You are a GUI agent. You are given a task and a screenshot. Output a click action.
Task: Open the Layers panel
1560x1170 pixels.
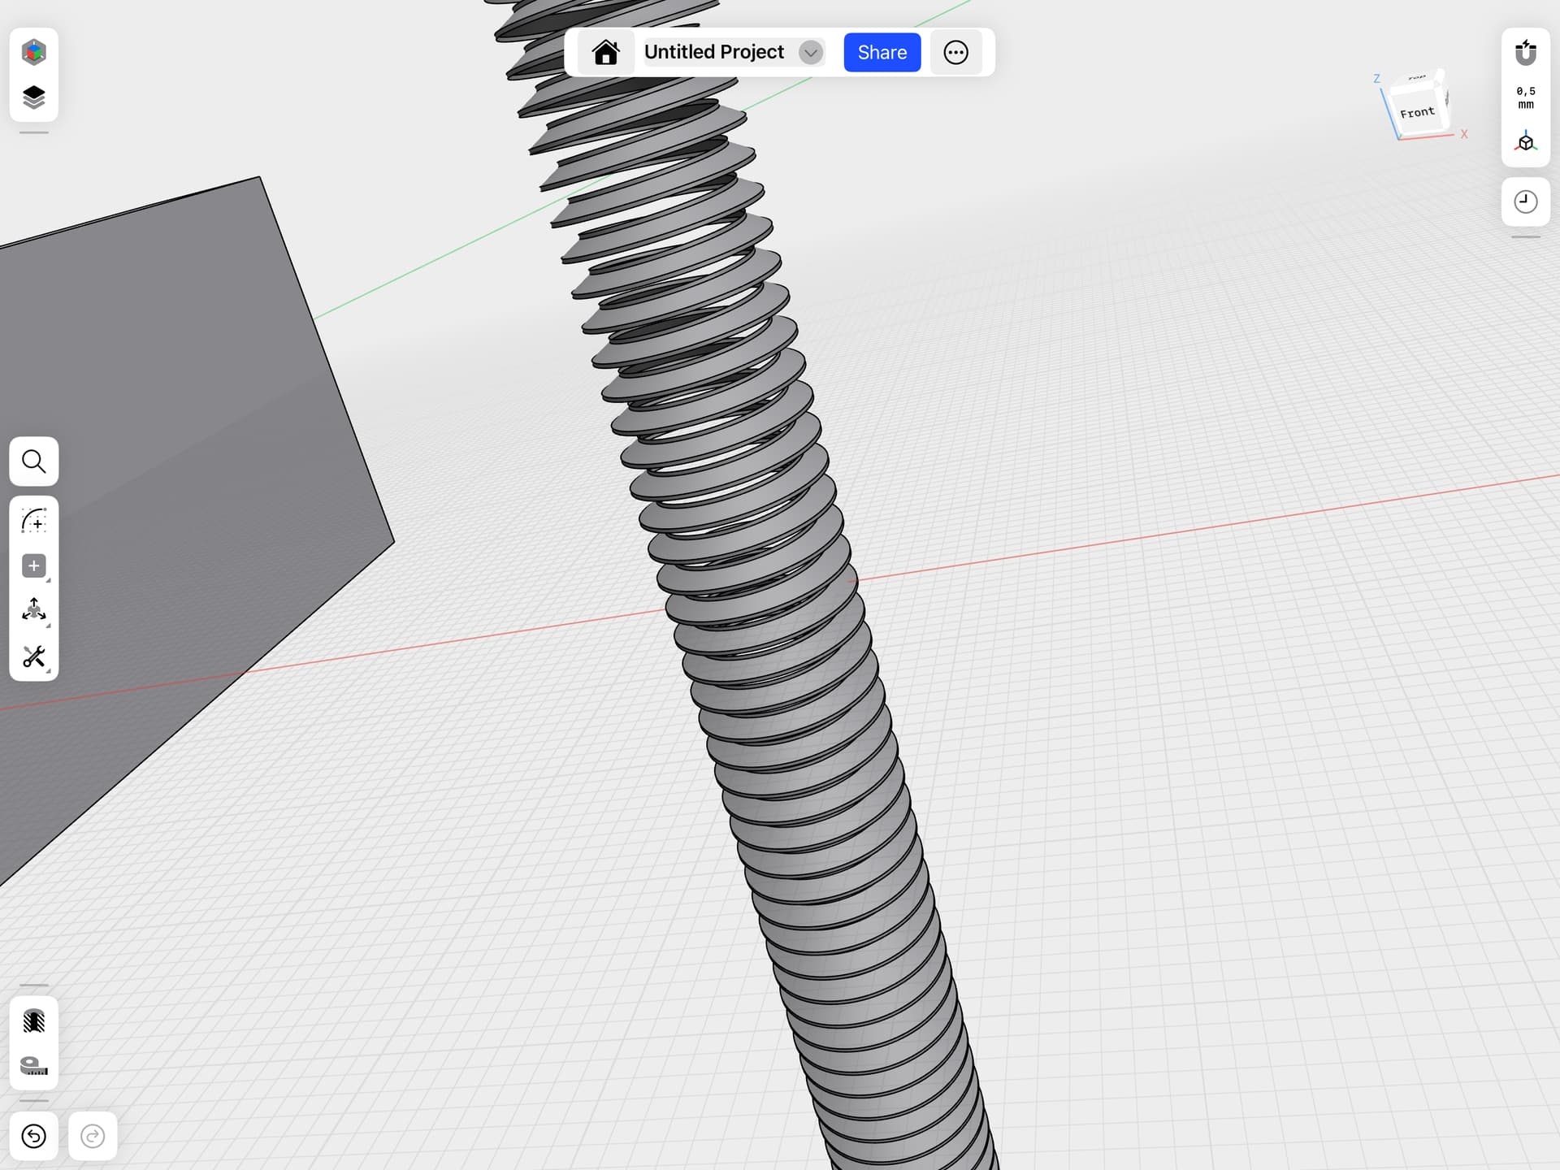click(33, 97)
